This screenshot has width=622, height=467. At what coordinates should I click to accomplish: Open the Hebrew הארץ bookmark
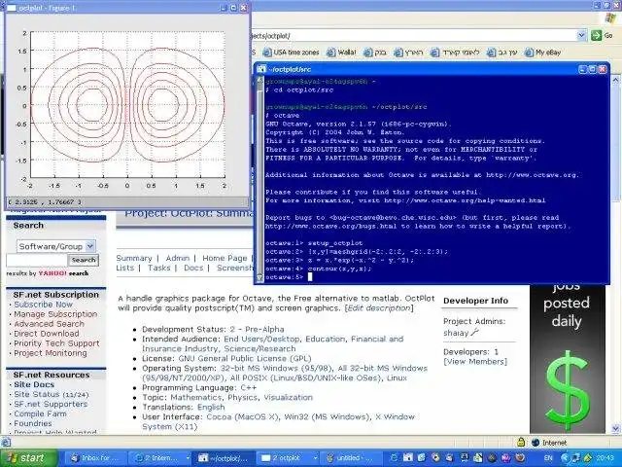[408, 52]
